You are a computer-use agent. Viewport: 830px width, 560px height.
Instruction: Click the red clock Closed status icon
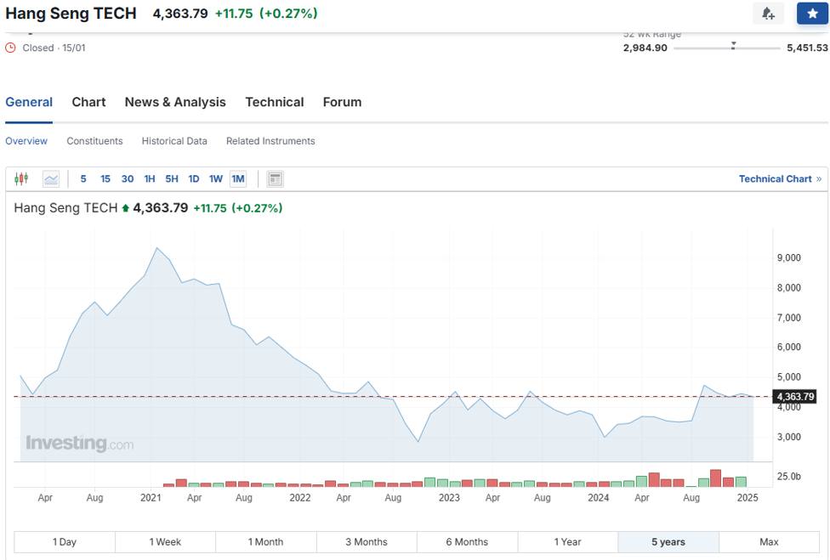[10, 48]
